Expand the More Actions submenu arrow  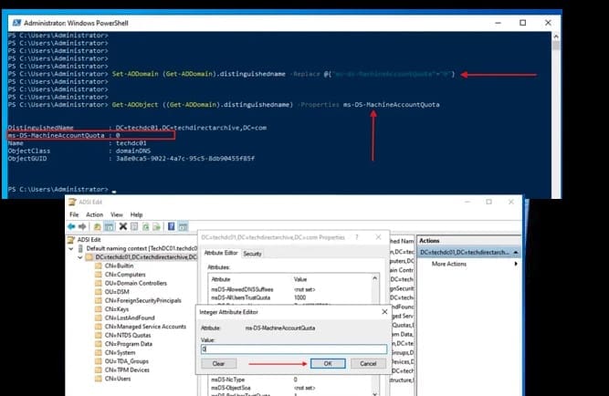[x=516, y=264]
